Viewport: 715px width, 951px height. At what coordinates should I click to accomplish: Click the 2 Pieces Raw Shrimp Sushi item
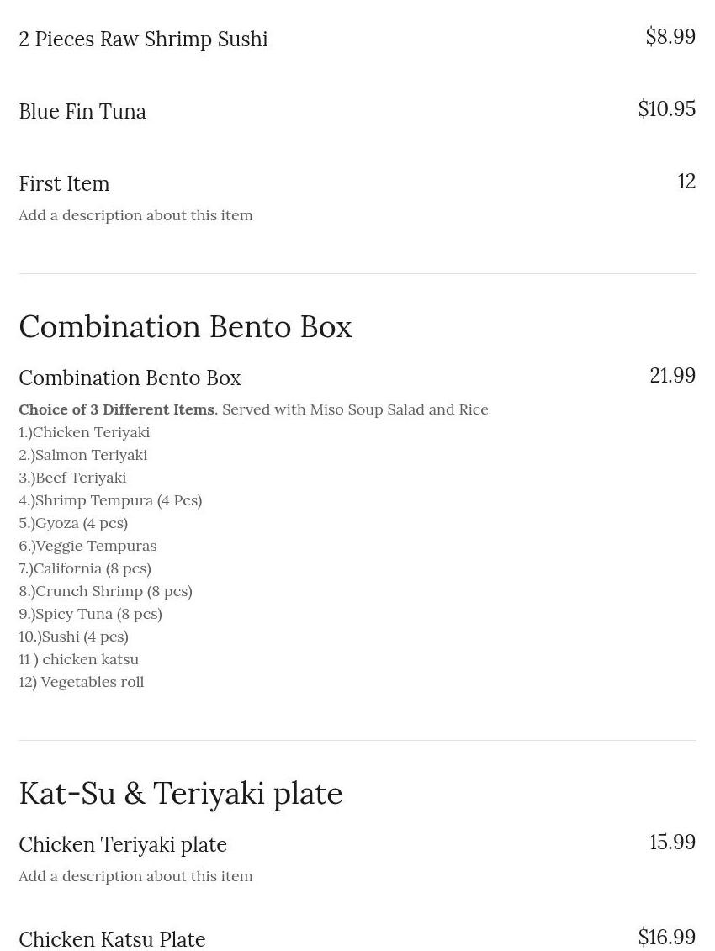coord(143,40)
